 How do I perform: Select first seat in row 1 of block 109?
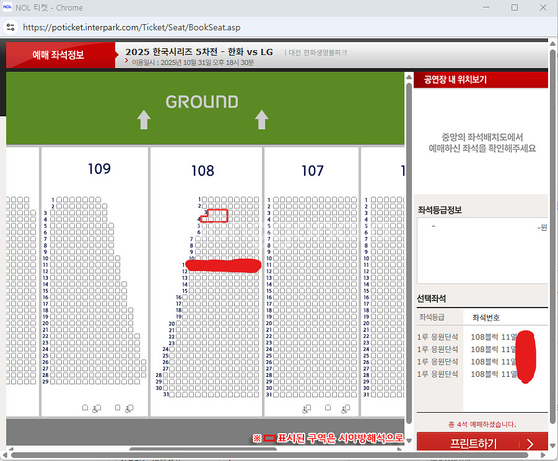click(59, 200)
